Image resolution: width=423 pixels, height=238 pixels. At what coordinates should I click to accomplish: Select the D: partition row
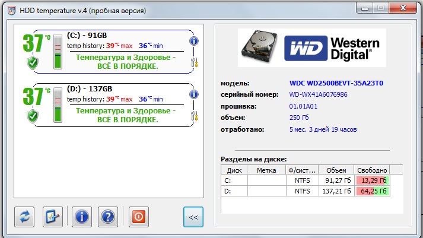coord(306,191)
